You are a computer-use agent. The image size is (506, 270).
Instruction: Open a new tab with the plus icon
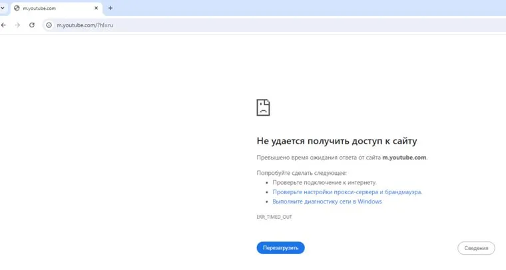click(111, 8)
